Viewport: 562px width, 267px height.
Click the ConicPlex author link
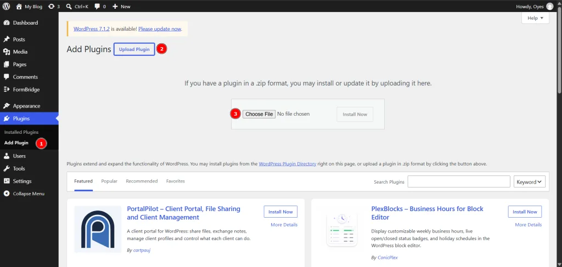click(387, 258)
